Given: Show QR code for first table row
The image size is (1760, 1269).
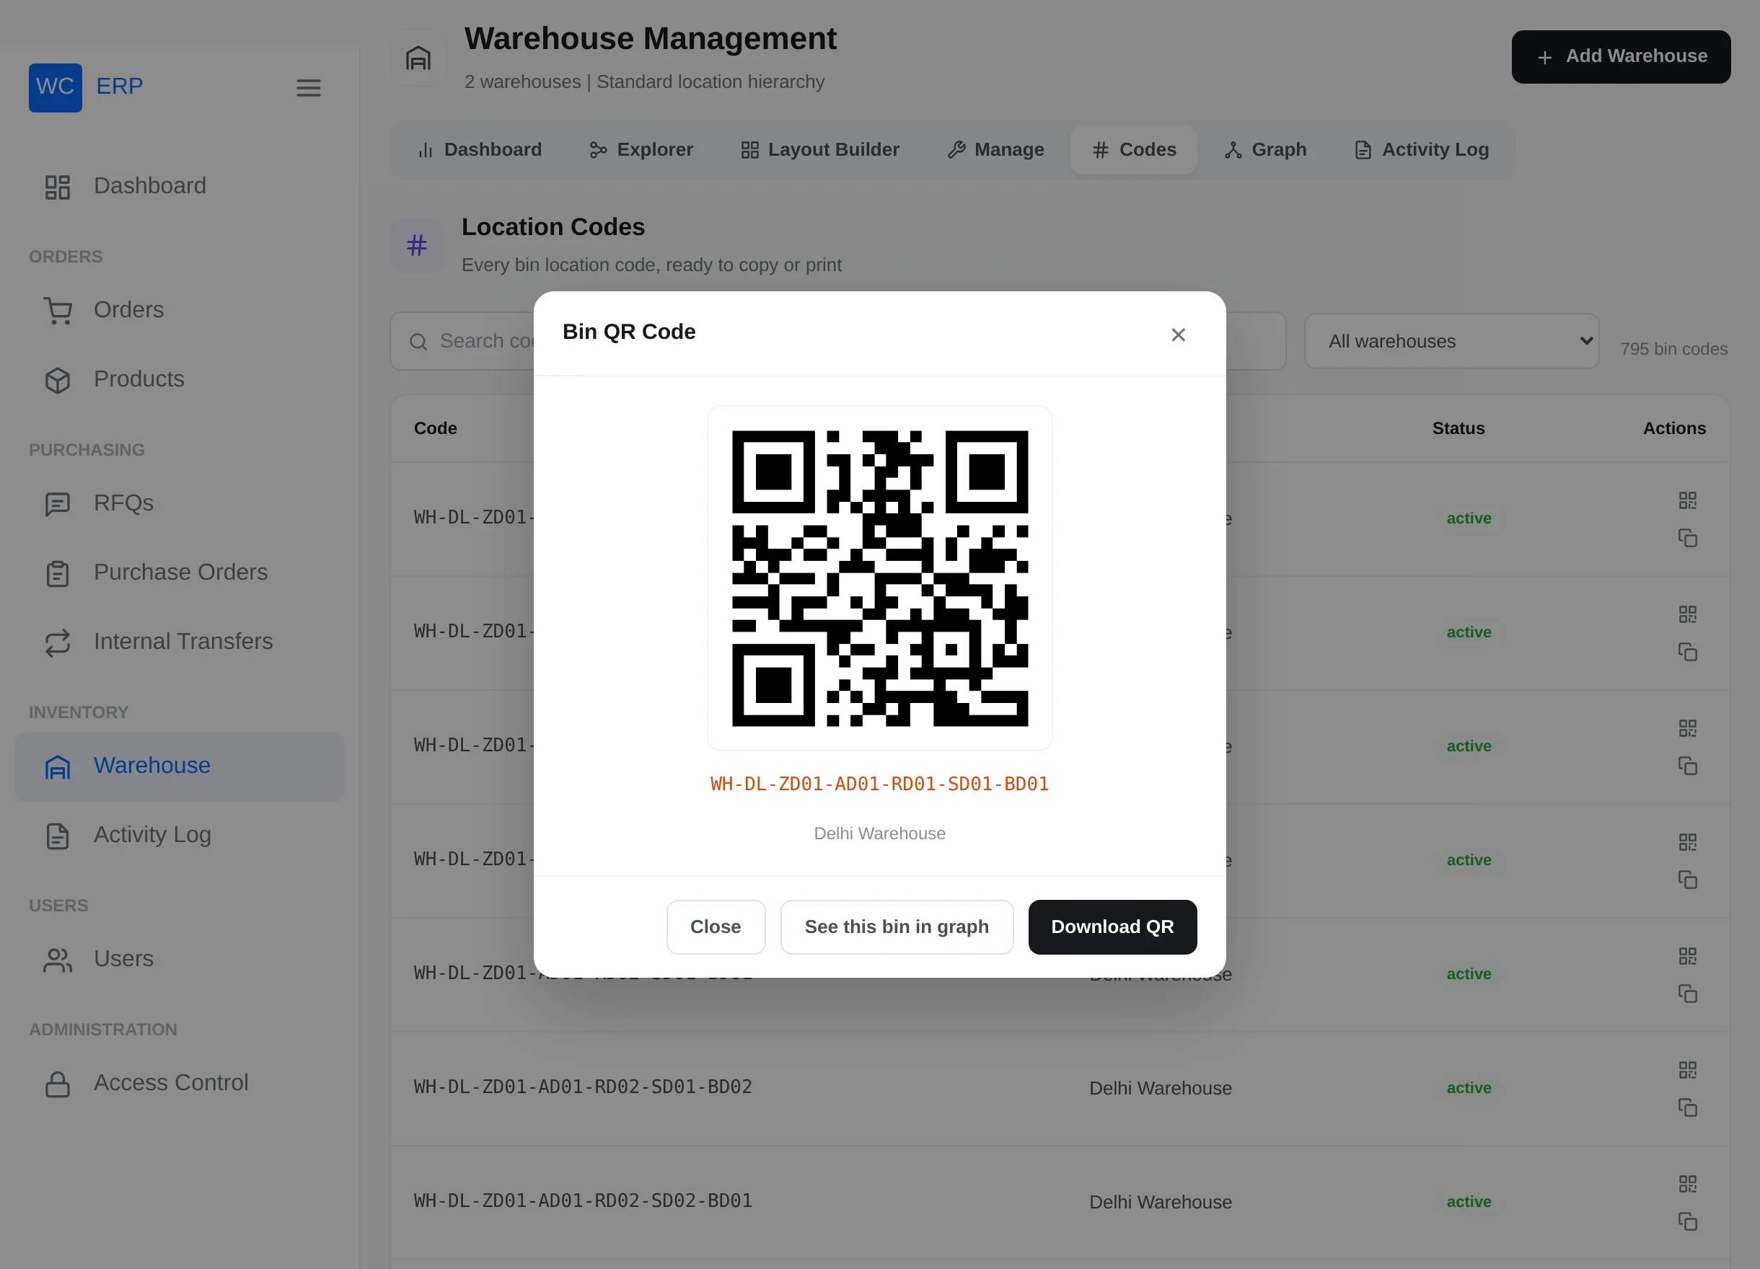Looking at the screenshot, I should pyautogui.click(x=1687, y=500).
